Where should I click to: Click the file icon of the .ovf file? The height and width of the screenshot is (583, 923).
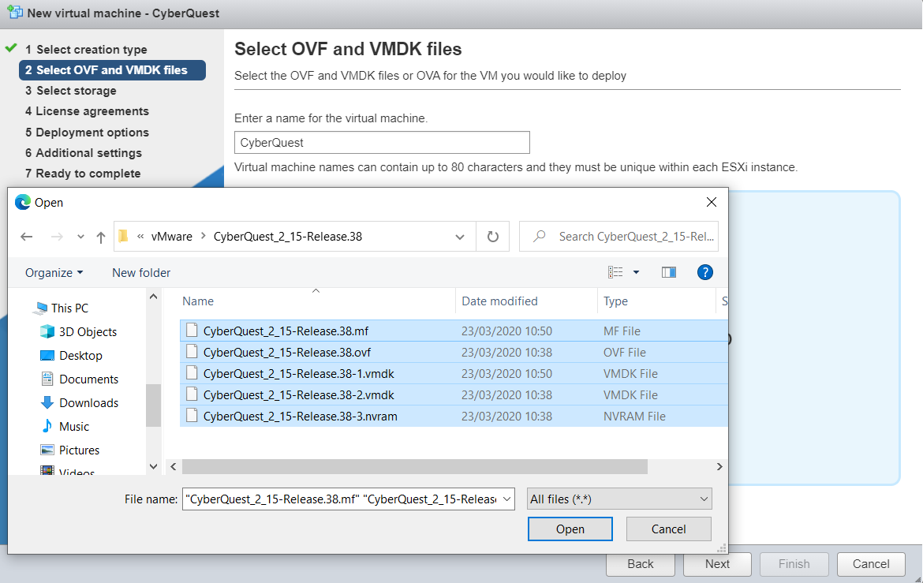[x=192, y=352]
